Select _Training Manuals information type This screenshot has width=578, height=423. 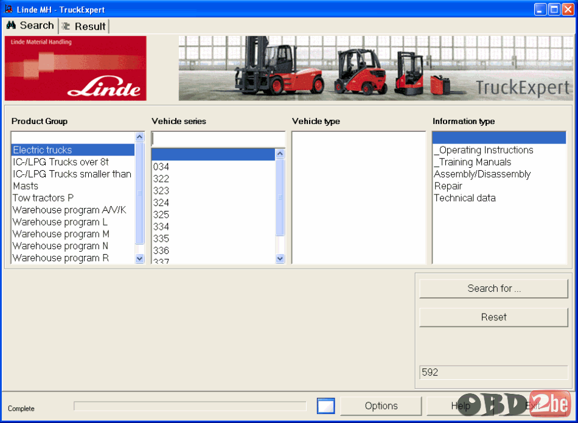tap(499, 162)
